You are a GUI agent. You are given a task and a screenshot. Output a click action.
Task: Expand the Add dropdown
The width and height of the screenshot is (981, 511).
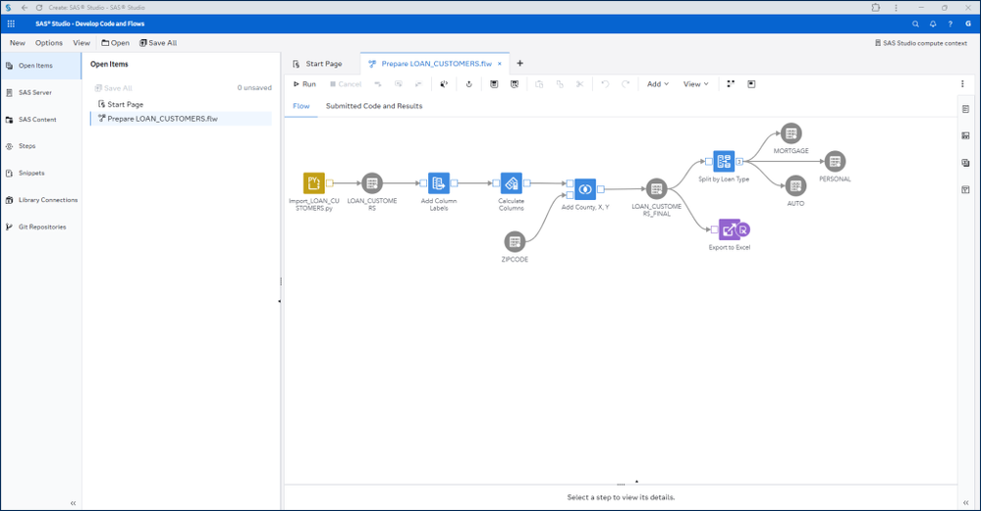[658, 83]
